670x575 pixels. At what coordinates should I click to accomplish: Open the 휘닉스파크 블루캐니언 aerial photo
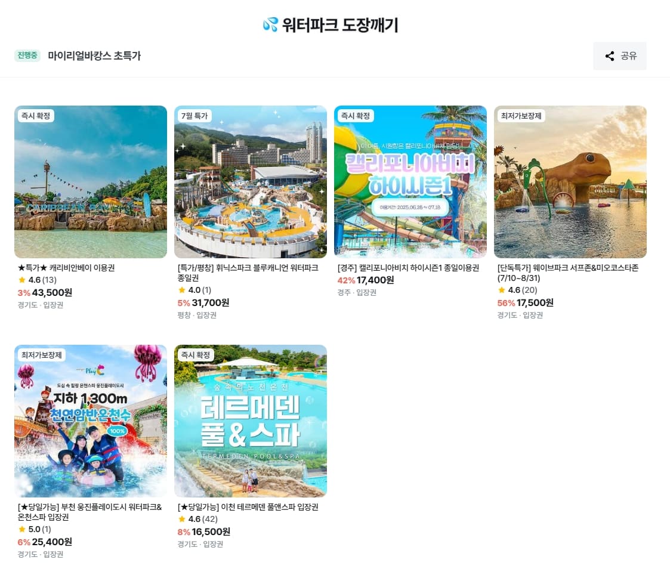251,182
